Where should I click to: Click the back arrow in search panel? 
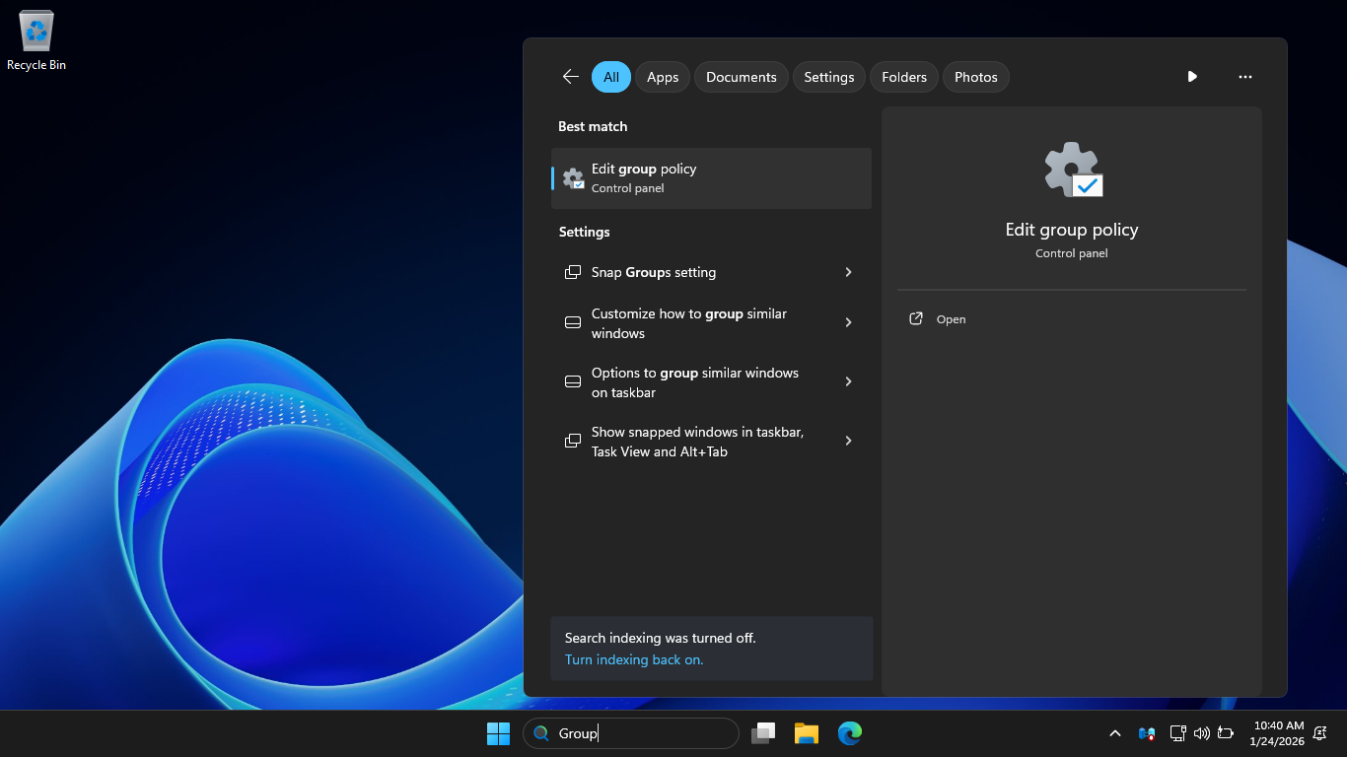570,77
